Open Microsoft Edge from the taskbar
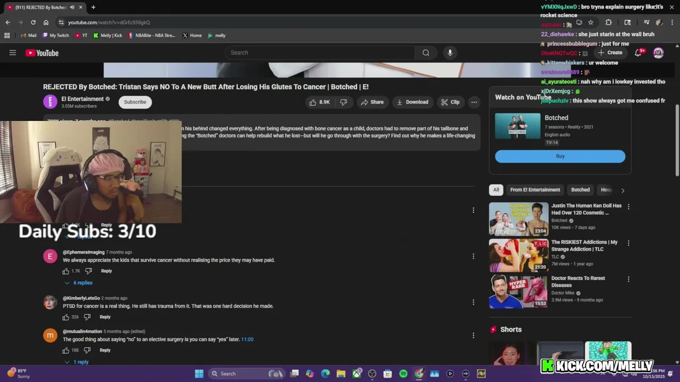The image size is (680, 382). pos(325,374)
